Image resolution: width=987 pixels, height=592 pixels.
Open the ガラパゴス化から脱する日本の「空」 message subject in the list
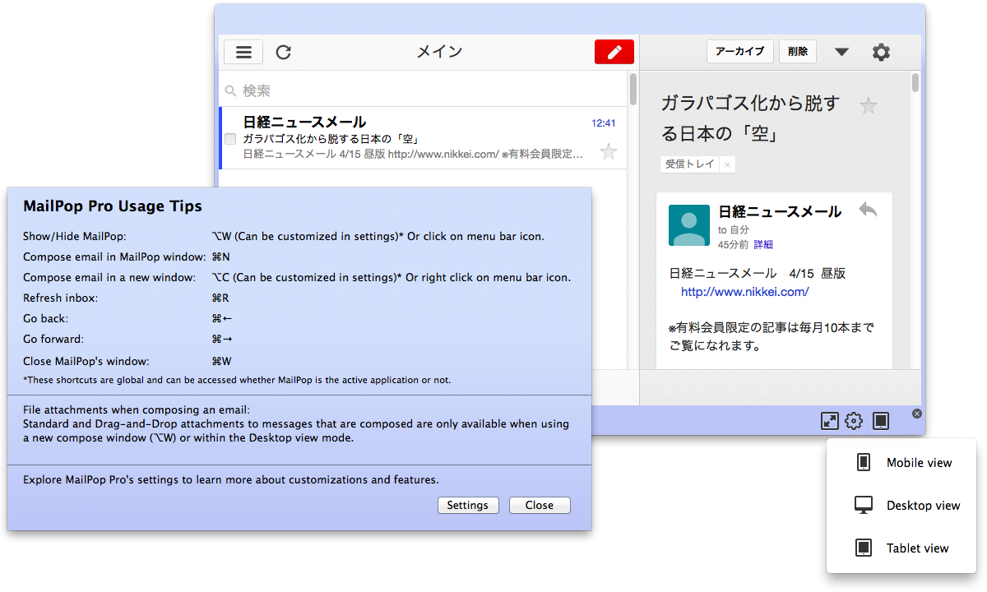point(331,138)
